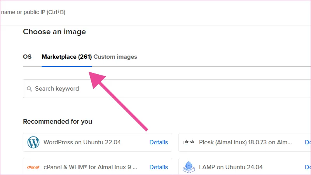Choose the Plesk (AlmaLinux) 18.0.73 image
311x175 pixels.
(245, 142)
